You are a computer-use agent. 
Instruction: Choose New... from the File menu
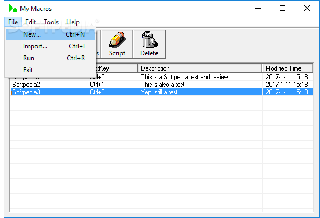click(x=50, y=34)
